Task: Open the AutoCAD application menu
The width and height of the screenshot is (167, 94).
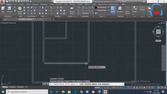Action: pos(2,2)
